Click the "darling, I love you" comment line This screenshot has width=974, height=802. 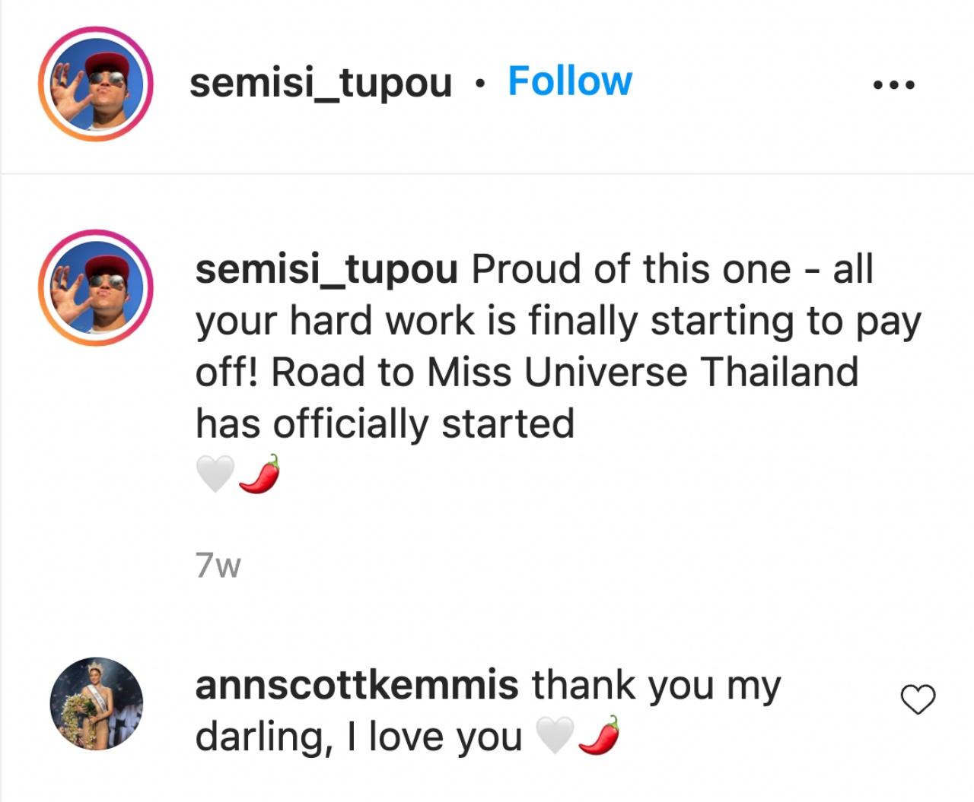(x=358, y=737)
